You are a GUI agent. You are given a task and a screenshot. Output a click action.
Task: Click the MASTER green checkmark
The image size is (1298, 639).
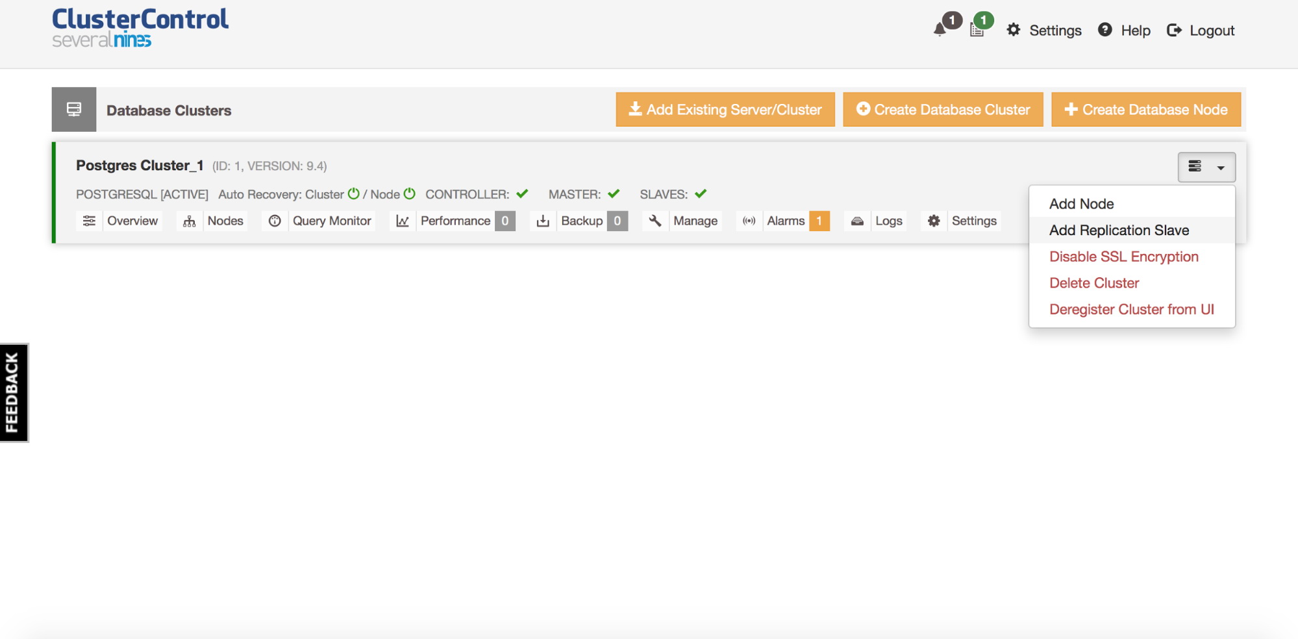pos(614,194)
